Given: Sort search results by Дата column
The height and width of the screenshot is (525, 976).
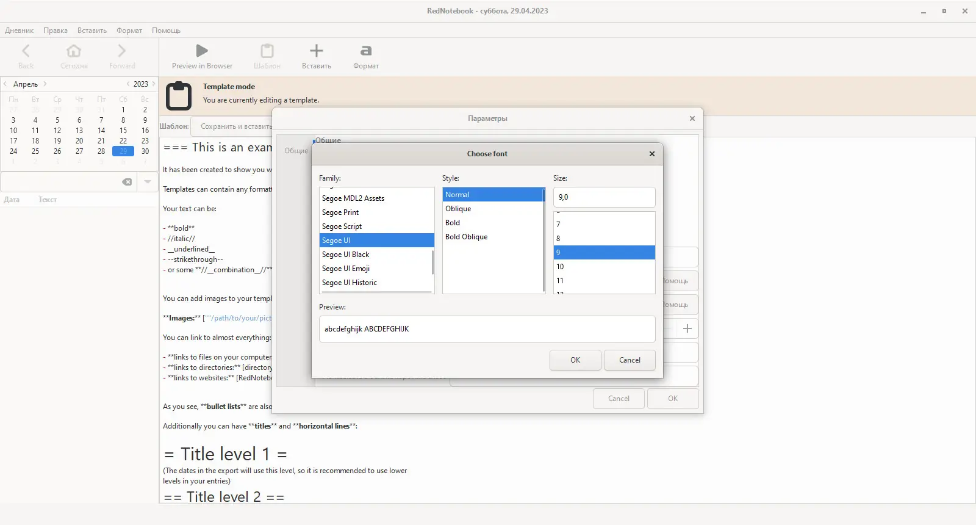Looking at the screenshot, I should tap(12, 200).
